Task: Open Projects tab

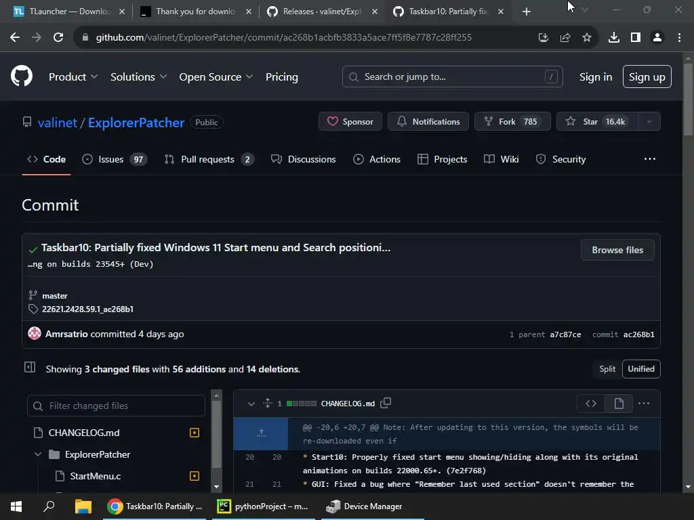Action: click(442, 159)
